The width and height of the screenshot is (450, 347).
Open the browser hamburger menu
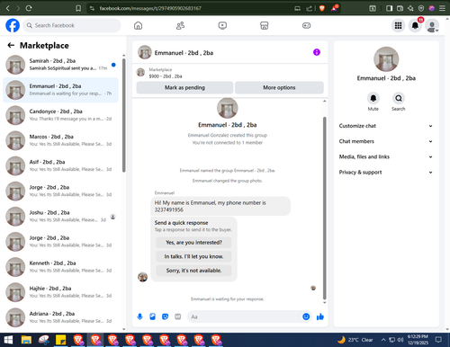[442, 8]
